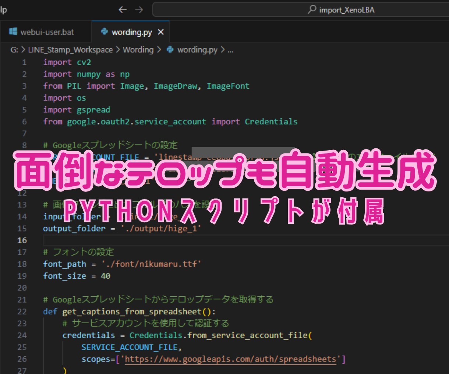The width and height of the screenshot is (449, 374).
Task: Click the テロップデータを取得する comment
Action: (158, 300)
